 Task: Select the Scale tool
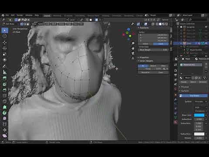pyautogui.click(x=5, y=54)
